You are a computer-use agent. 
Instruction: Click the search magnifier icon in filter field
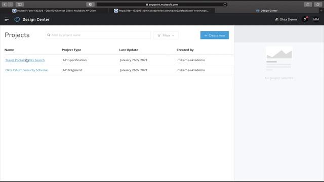coord(49,35)
